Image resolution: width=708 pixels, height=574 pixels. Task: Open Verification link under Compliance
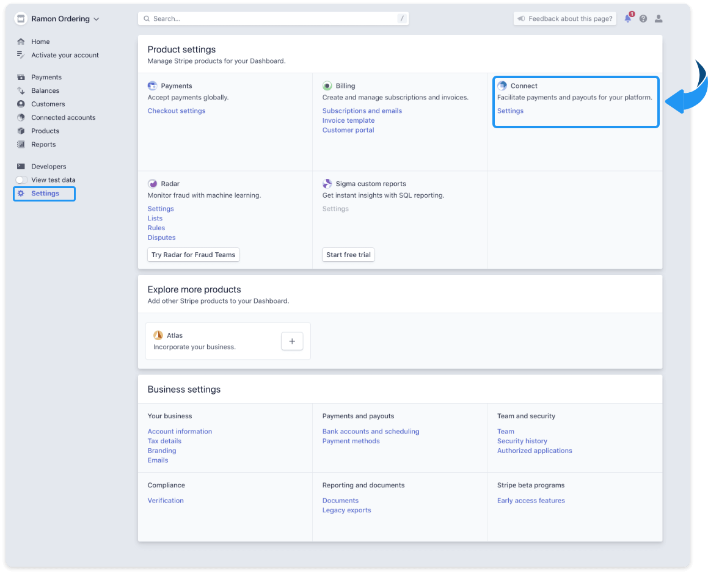166,501
